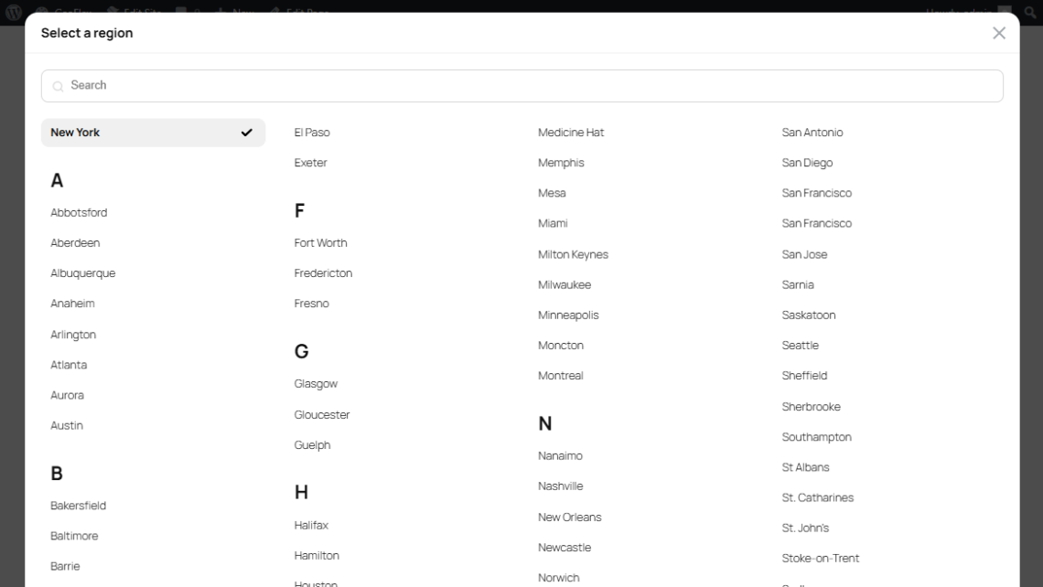Pick Glasgow from the G section
This screenshot has width=1043, height=587.
click(x=316, y=384)
